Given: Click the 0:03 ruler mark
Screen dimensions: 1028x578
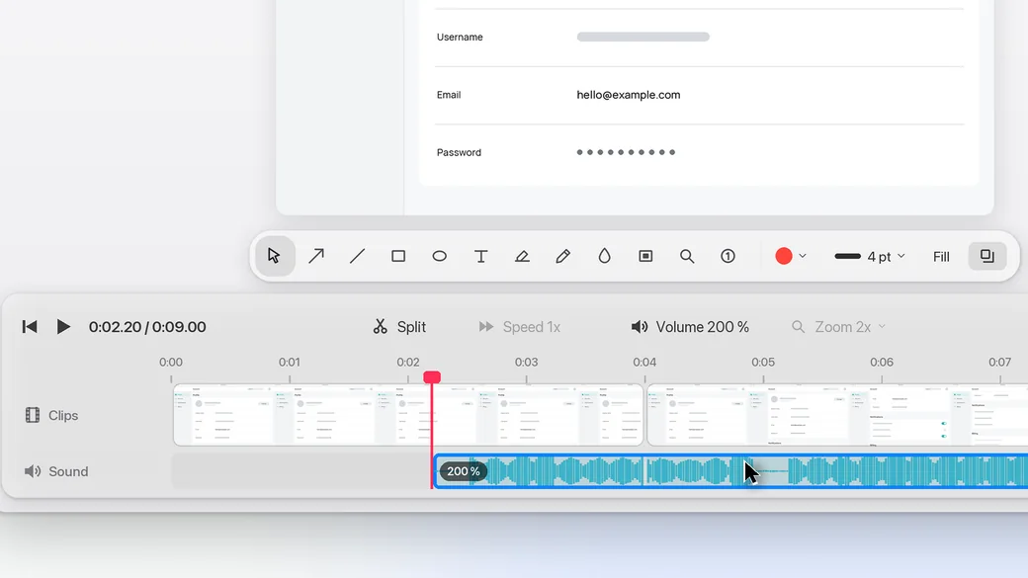Looking at the screenshot, I should (527, 362).
